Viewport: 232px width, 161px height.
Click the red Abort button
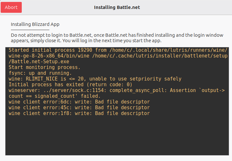click(11, 7)
